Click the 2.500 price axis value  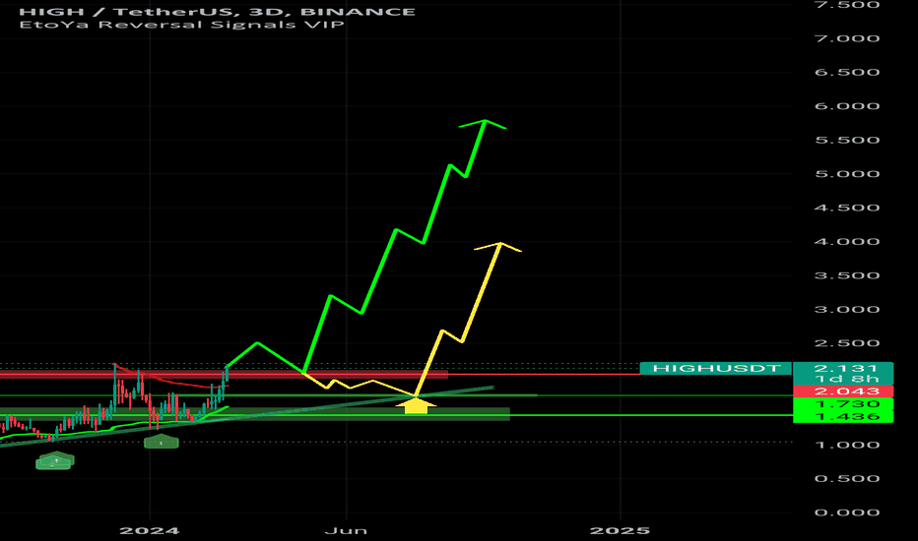(x=846, y=343)
